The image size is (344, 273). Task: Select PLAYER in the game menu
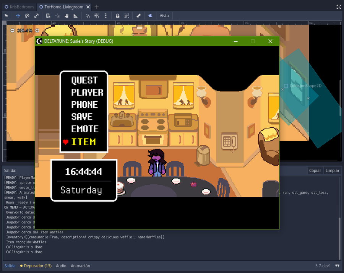[x=87, y=93]
